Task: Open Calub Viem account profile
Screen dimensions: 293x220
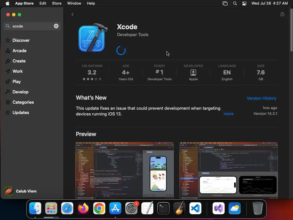Action: click(x=20, y=191)
